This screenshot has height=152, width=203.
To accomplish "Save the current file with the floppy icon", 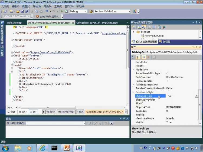I will click(x=22, y=11).
